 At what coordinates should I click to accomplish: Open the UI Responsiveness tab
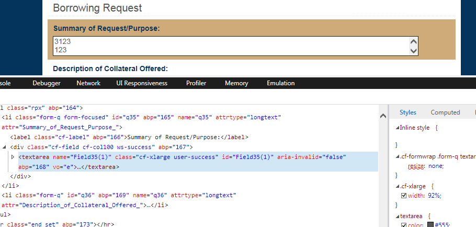[x=142, y=83]
